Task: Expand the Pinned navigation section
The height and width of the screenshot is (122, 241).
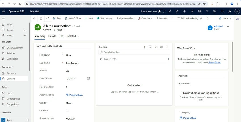Action: click(x=25, y=35)
